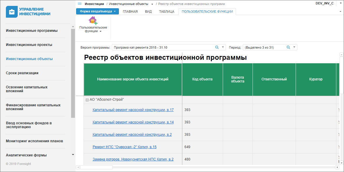Open the ВИД ribbon tab
Viewport: 344px width, 172px height.
coord(148,11)
